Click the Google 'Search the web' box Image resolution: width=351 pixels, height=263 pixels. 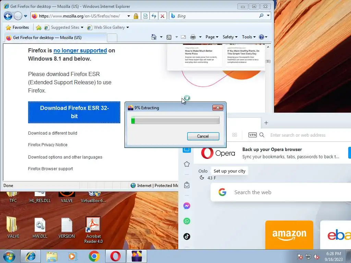[x=281, y=192]
